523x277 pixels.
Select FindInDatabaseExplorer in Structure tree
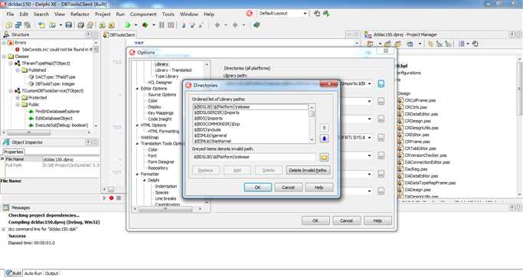coord(57,111)
